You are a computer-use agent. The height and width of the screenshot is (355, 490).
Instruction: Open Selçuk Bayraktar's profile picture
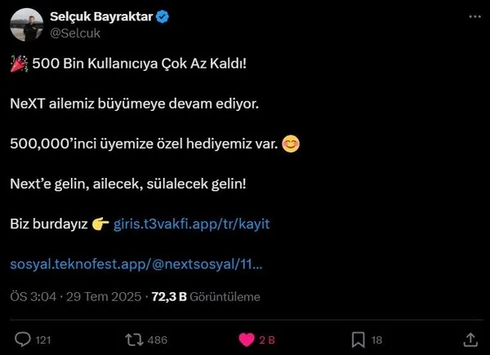click(27, 24)
